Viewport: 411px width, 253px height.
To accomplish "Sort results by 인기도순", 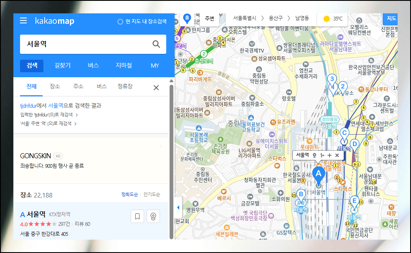I will pos(152,195).
